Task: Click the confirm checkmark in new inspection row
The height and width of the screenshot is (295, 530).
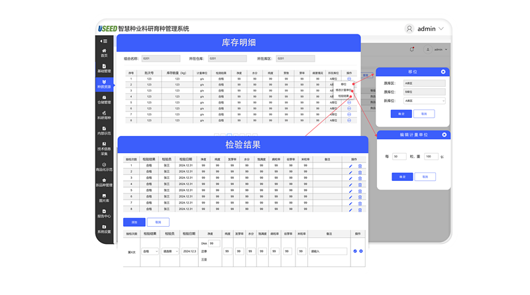Action: pos(355,251)
